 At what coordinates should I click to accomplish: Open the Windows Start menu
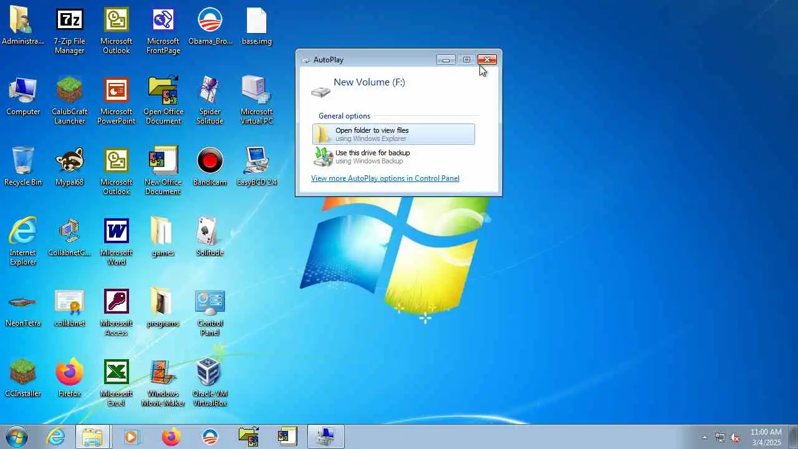pyautogui.click(x=16, y=437)
